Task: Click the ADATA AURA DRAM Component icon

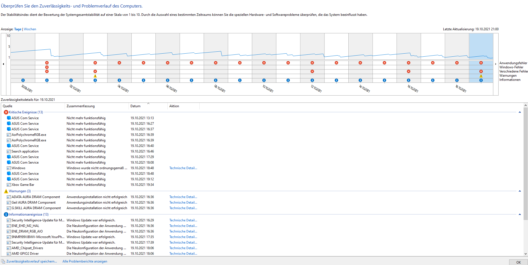Action: (9, 197)
